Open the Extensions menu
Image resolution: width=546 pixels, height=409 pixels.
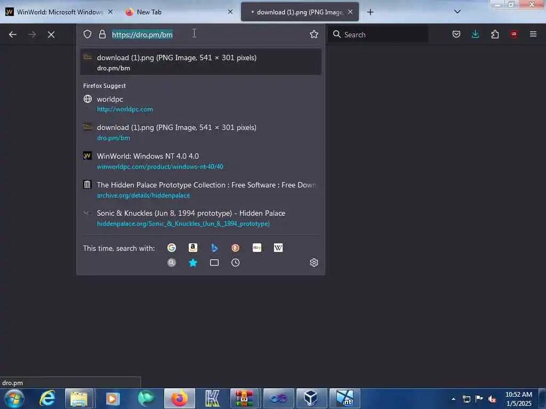495,34
